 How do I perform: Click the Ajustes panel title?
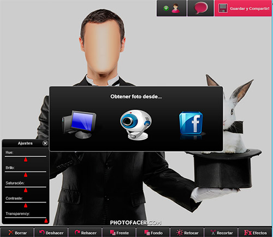click(25, 143)
